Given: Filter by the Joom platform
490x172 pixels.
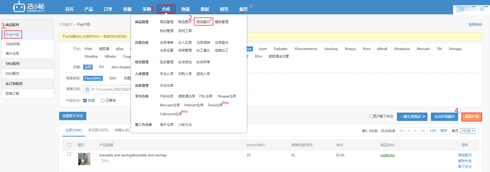Looking at the screenshot, I should click(x=263, y=49).
